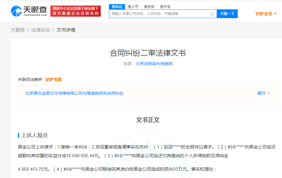
Task: Click the 关联司法解析 label
Action: [x=30, y=80]
